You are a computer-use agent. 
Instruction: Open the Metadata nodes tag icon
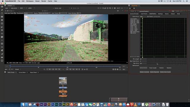point(2,51)
